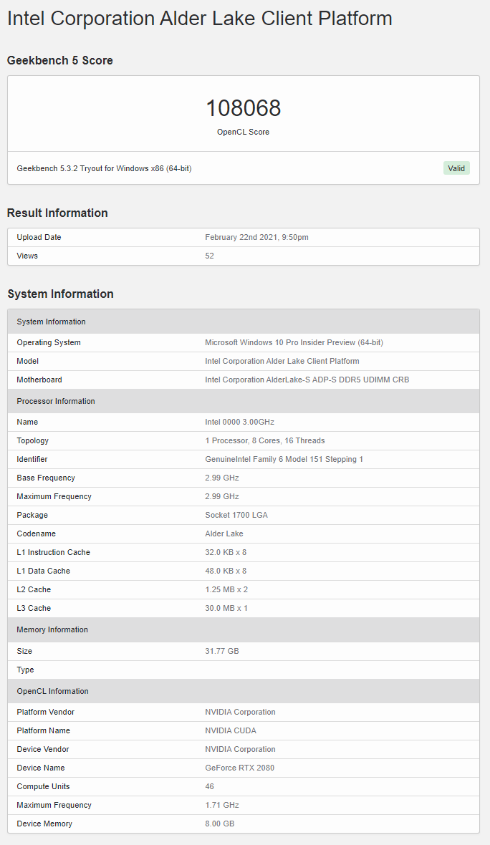Click the '8.00 GB' device memory value
This screenshot has height=845, width=490.
pos(219,824)
